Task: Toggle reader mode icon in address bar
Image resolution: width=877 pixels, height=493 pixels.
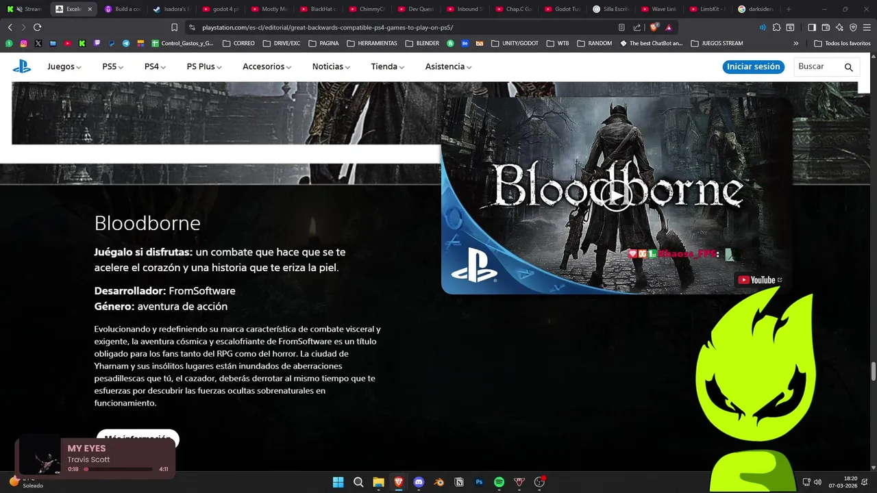Action: coord(621,27)
